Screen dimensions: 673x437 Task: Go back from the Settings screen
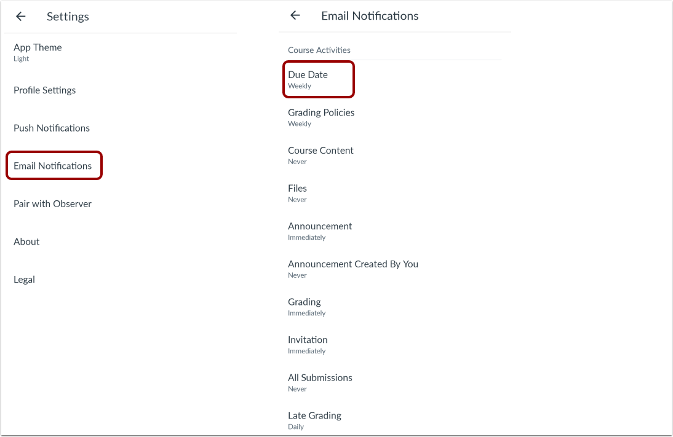point(20,17)
